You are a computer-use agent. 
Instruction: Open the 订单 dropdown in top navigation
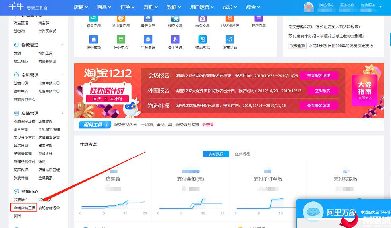pos(128,7)
